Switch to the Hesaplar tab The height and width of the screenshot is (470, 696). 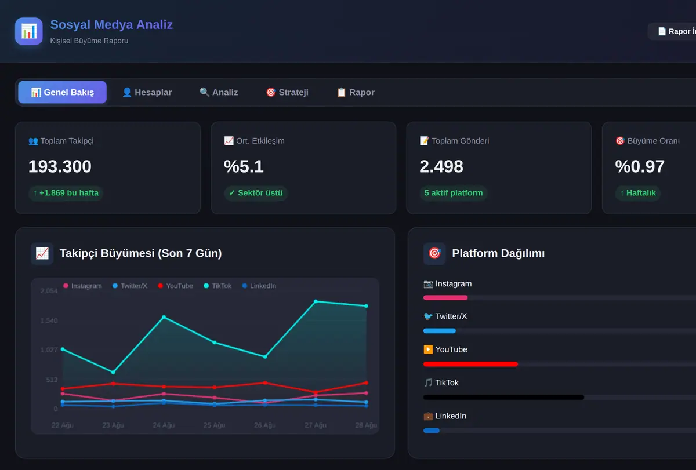(x=147, y=92)
